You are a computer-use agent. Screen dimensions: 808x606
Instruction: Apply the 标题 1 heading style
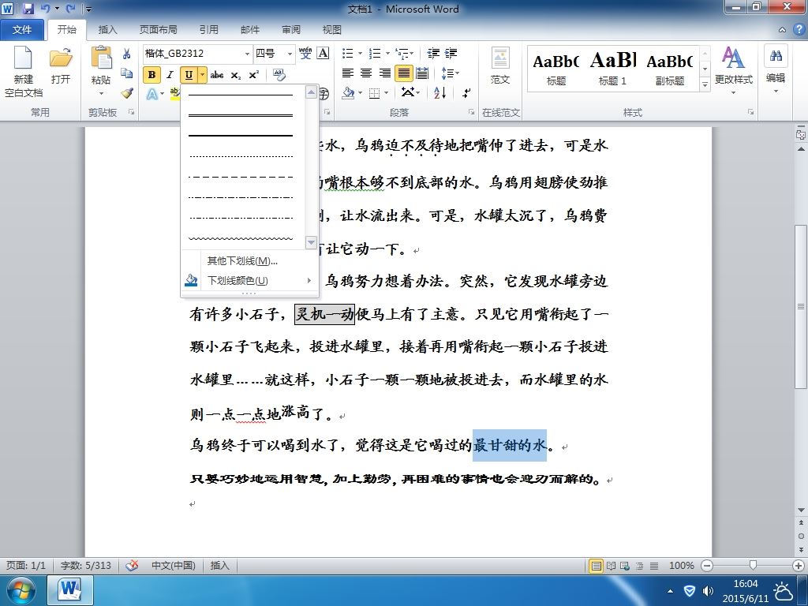[x=612, y=68]
